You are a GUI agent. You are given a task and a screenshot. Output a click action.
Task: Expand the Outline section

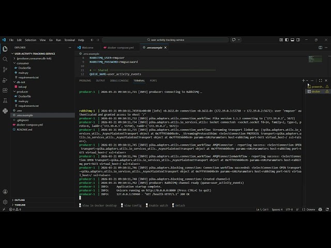pyautogui.click(x=42, y=200)
